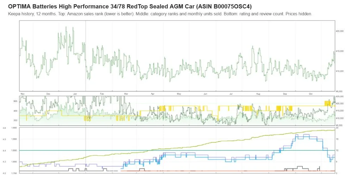Click the 1,900 review count axis label
This screenshot has width=345, height=180.
pyautogui.click(x=14, y=139)
